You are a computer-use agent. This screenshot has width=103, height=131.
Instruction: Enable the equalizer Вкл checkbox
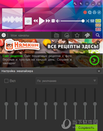6,81
